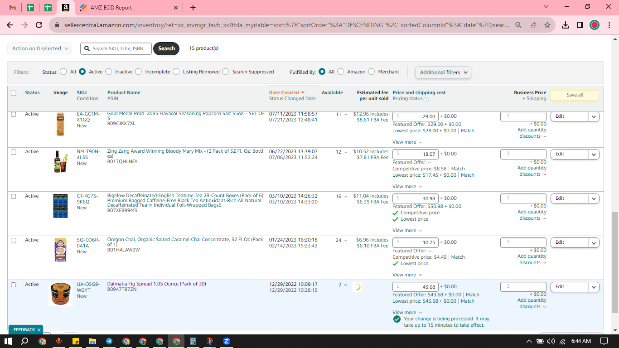Switch to the Amazon Seller Central tab
619x348 pixels.
click(x=65, y=8)
